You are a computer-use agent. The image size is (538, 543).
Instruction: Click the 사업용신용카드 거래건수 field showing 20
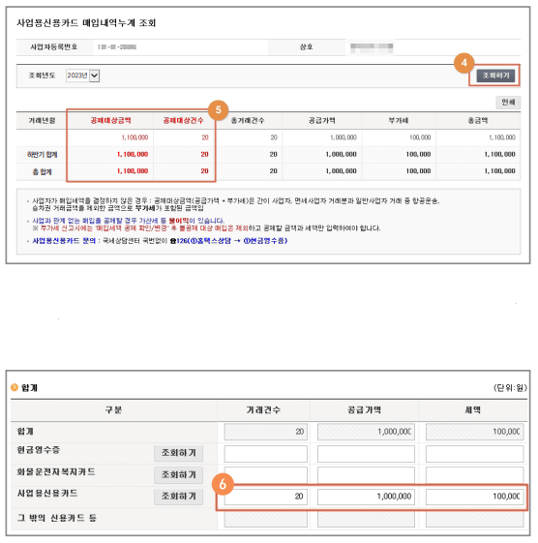(265, 497)
